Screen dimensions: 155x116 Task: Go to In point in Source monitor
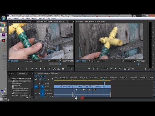pos(32,69)
